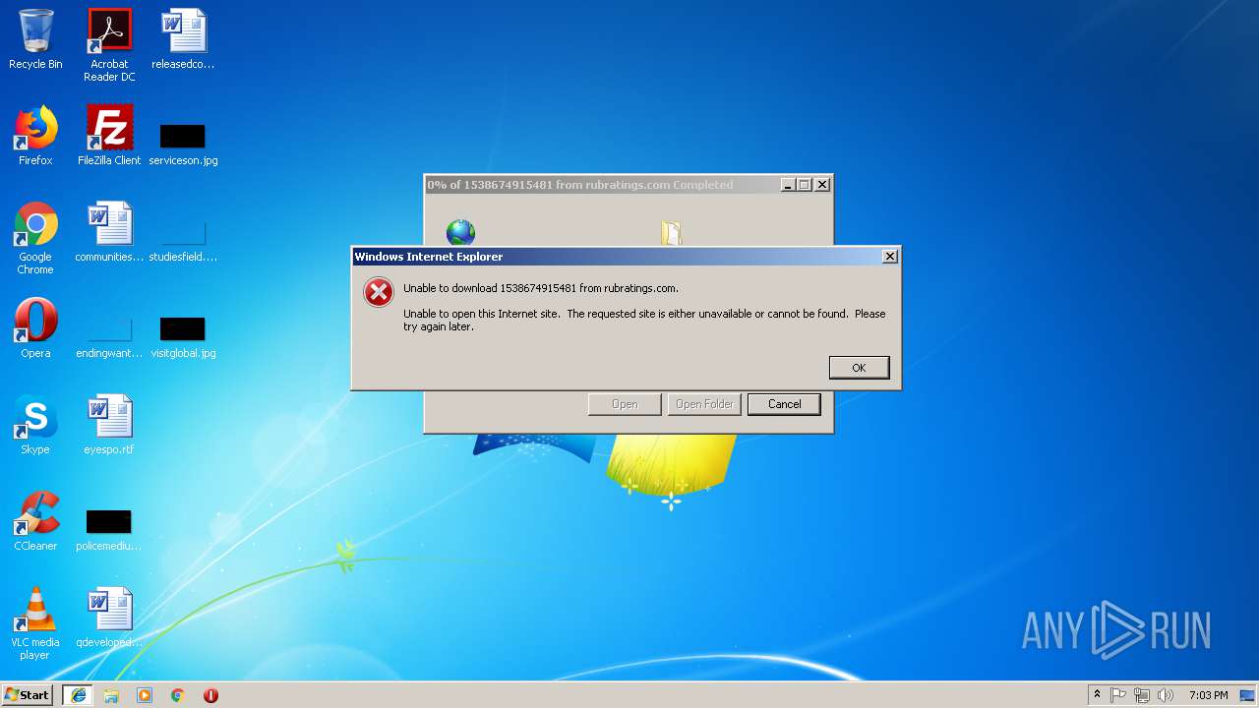This screenshot has width=1259, height=708.
Task: Select the eyespo.rtf desktop file
Action: click(x=109, y=425)
